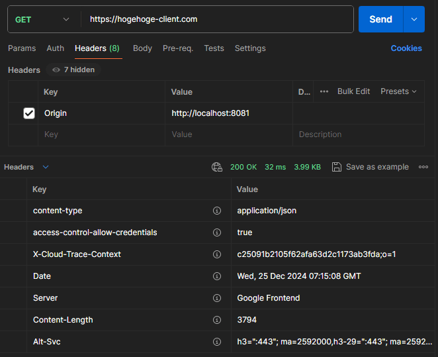The image size is (438, 357).
Task: Click Save as example
Action: click(x=377, y=167)
